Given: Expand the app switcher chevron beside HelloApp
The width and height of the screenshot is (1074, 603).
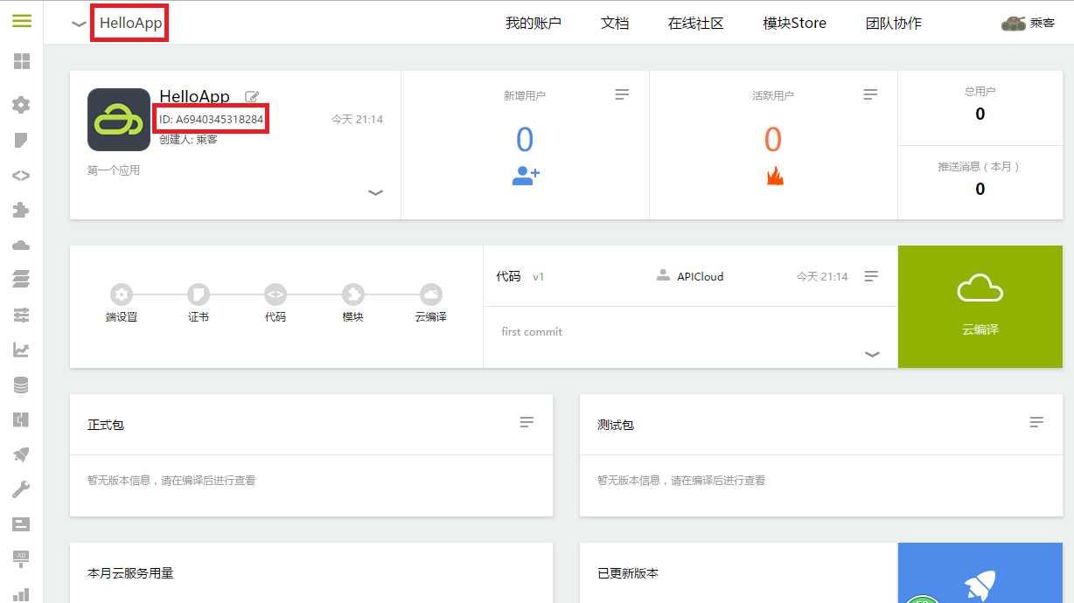Looking at the screenshot, I should (x=80, y=24).
